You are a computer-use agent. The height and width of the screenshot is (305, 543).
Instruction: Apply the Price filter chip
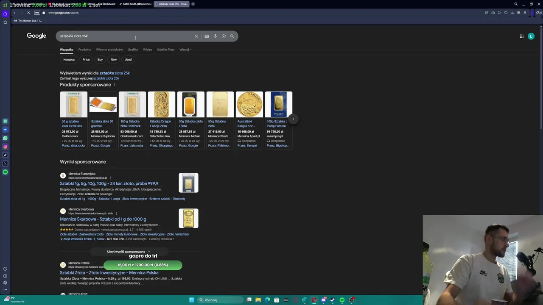pyautogui.click(x=86, y=60)
